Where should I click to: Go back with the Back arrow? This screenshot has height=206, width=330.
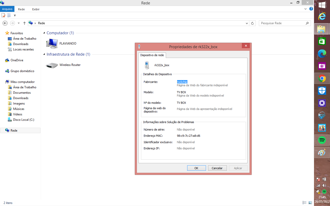click(x=5, y=23)
